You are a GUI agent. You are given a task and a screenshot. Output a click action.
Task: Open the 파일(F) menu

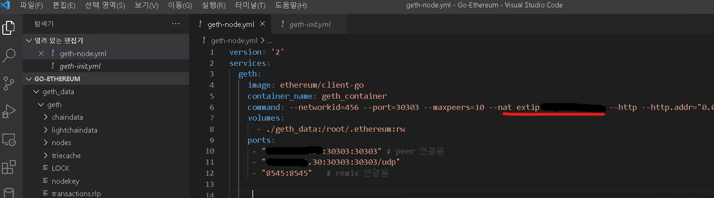(32, 6)
